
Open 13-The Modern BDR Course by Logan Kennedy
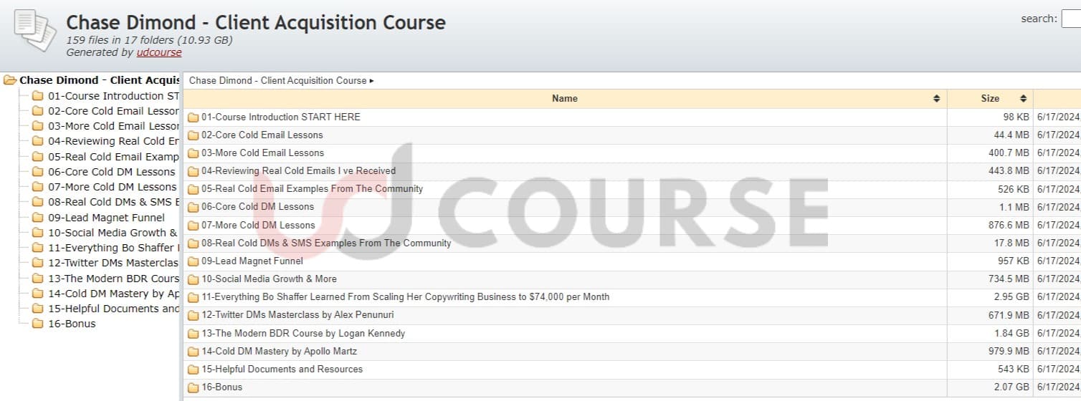pyautogui.click(x=303, y=333)
